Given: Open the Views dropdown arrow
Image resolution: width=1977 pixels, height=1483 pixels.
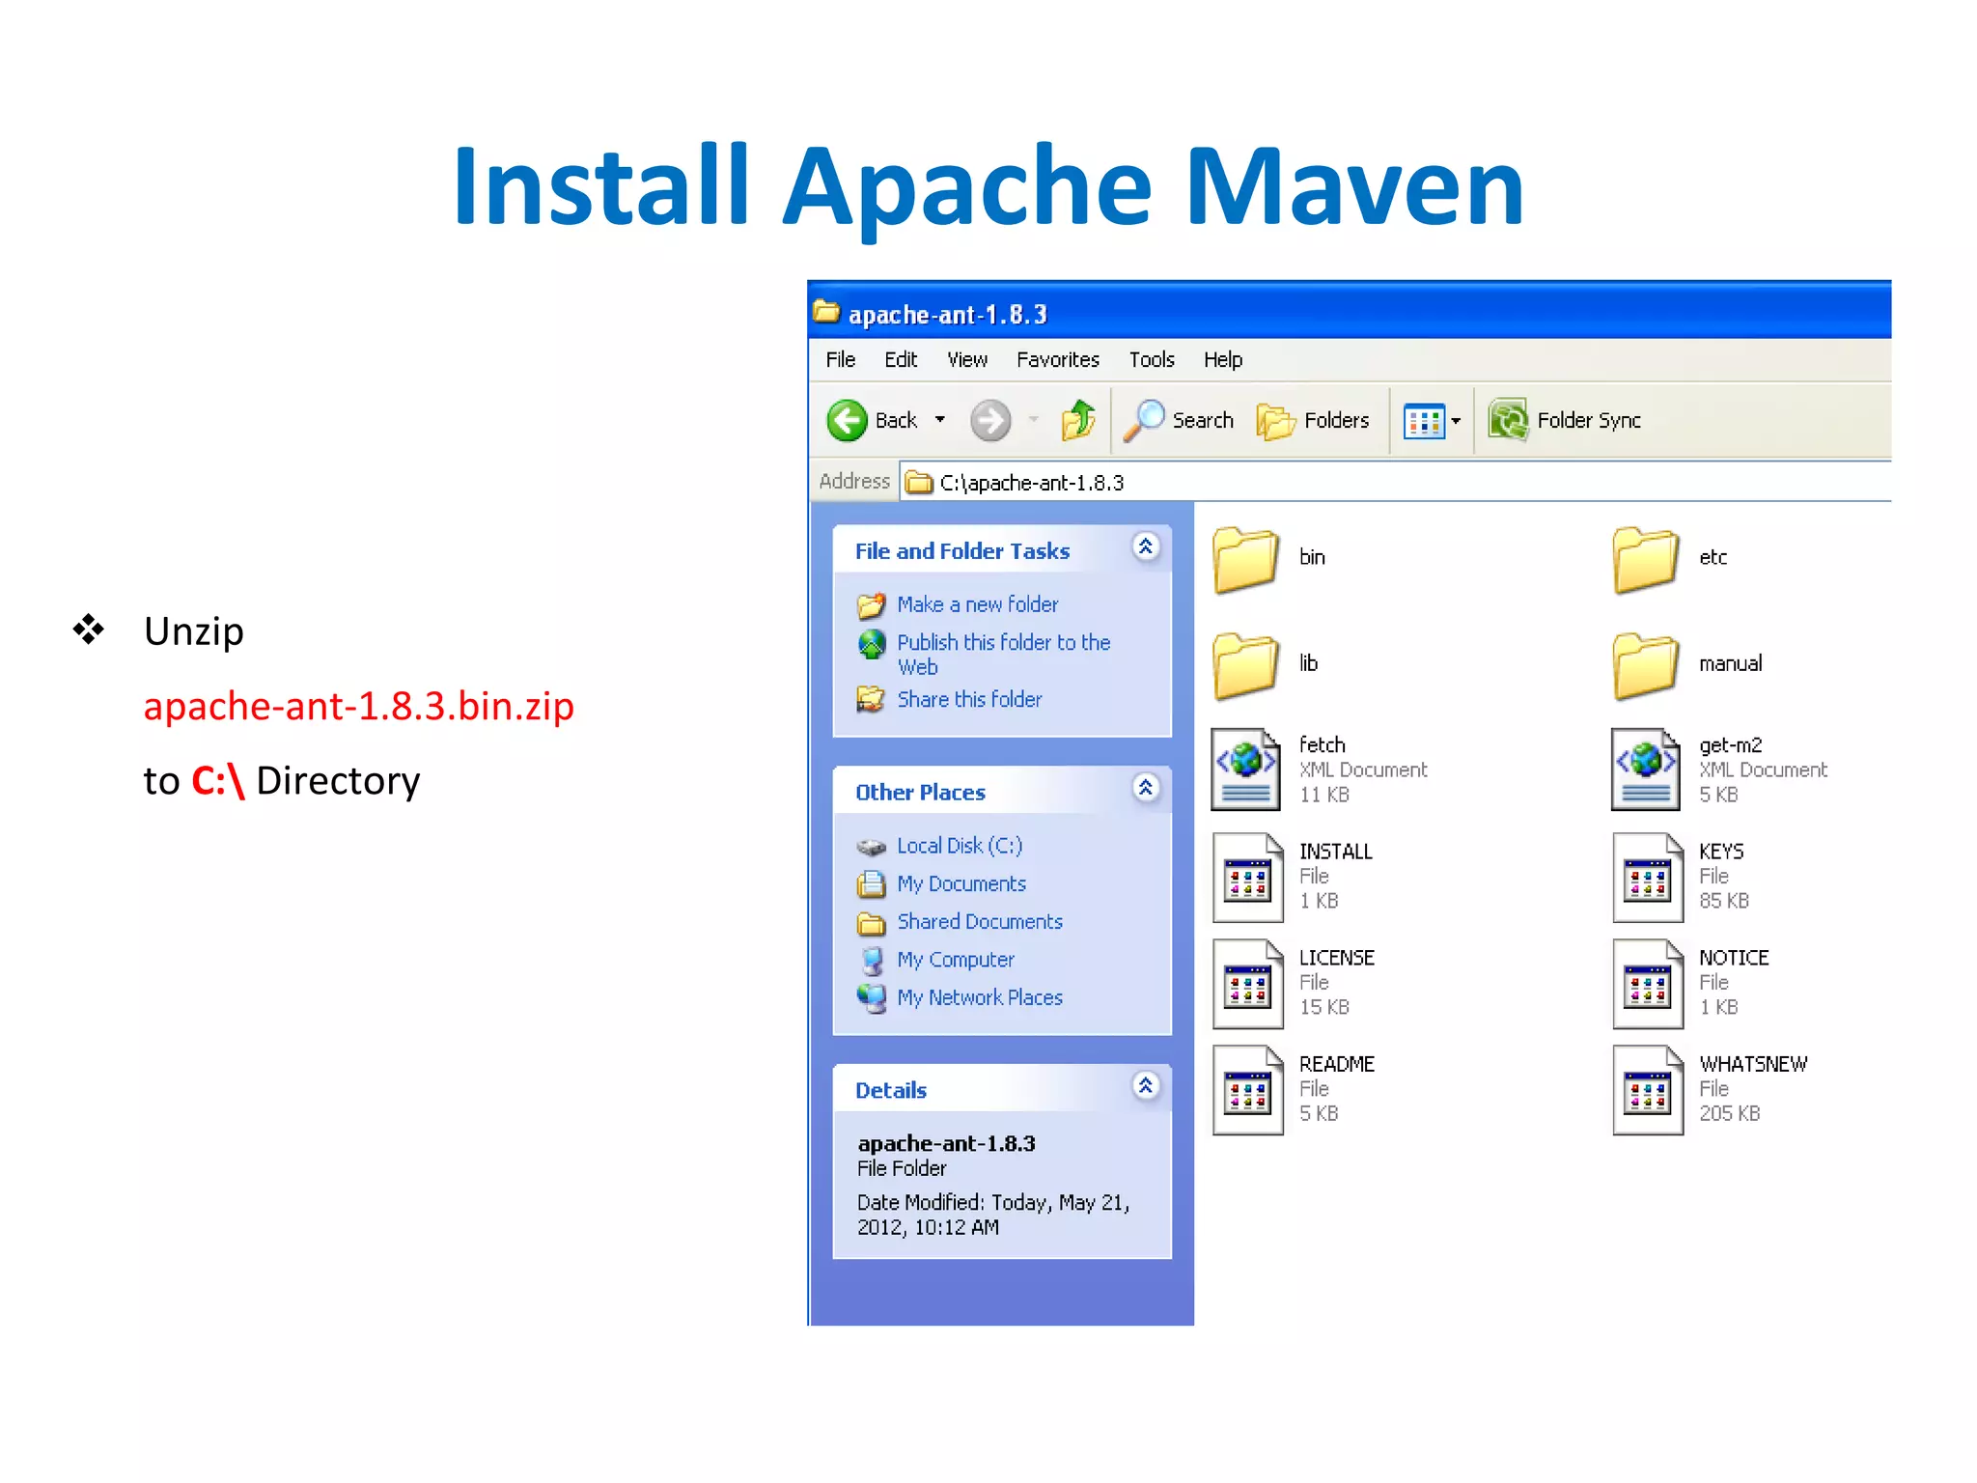Looking at the screenshot, I should [1456, 421].
